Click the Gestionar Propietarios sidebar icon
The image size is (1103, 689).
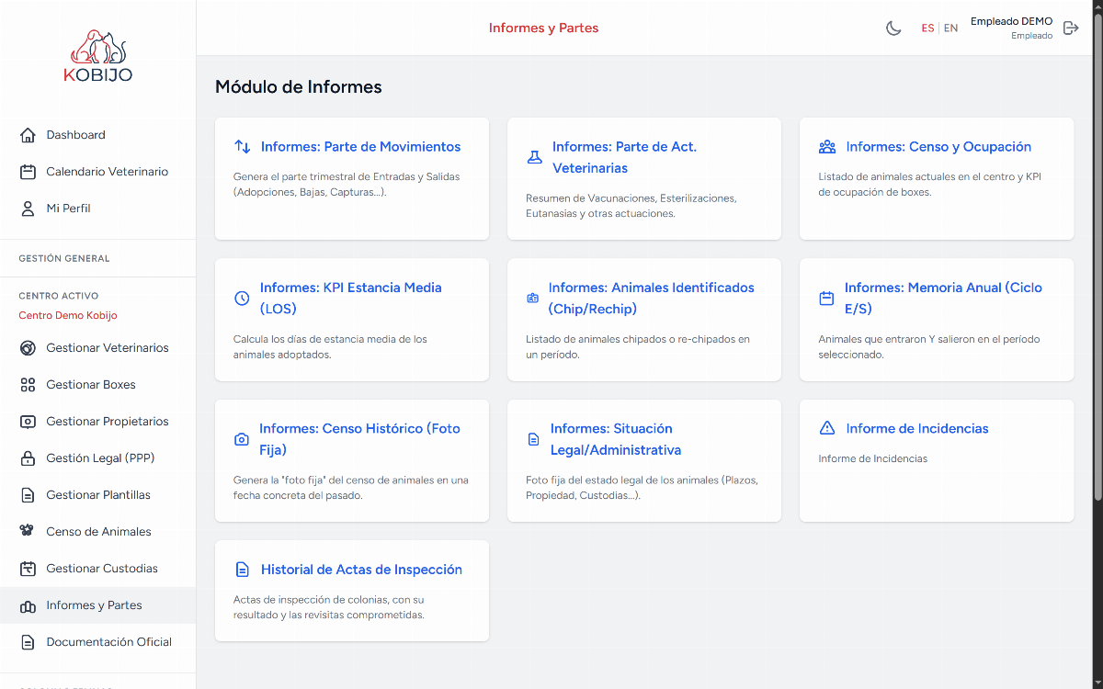point(28,422)
